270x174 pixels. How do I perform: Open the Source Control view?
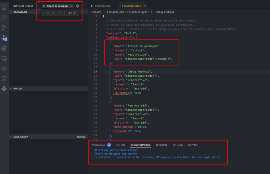pos(4,28)
